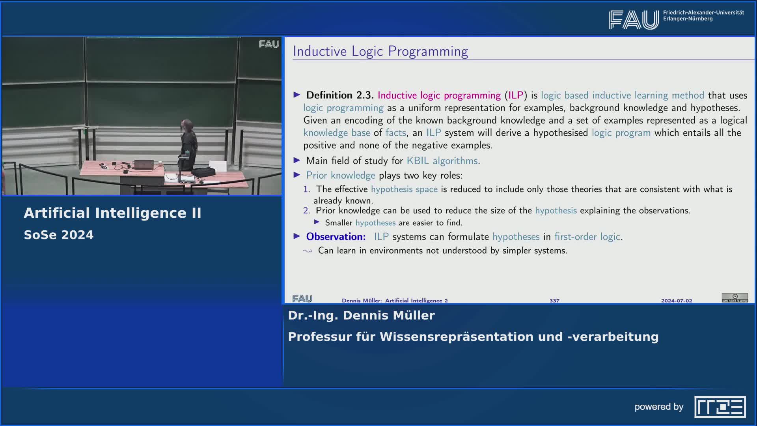Click the 'Main field of study' bullet triangle
Viewport: 757px width, 426px height.
click(x=297, y=160)
